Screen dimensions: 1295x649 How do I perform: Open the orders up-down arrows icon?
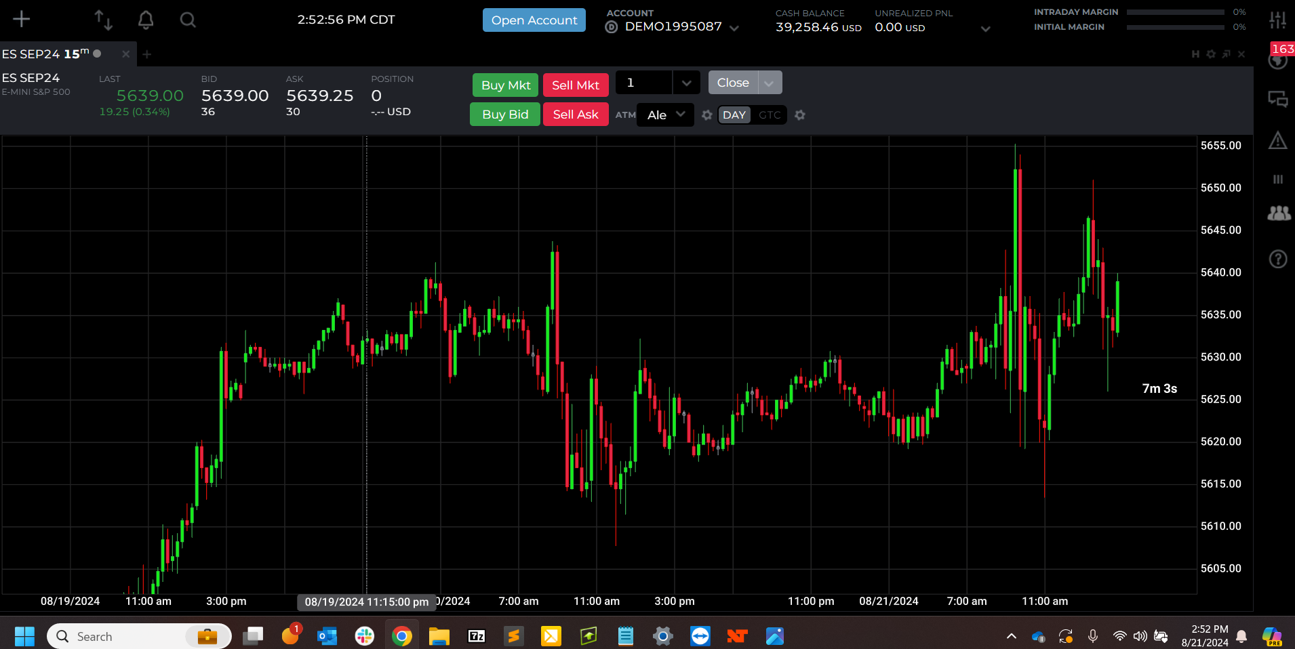click(x=103, y=20)
